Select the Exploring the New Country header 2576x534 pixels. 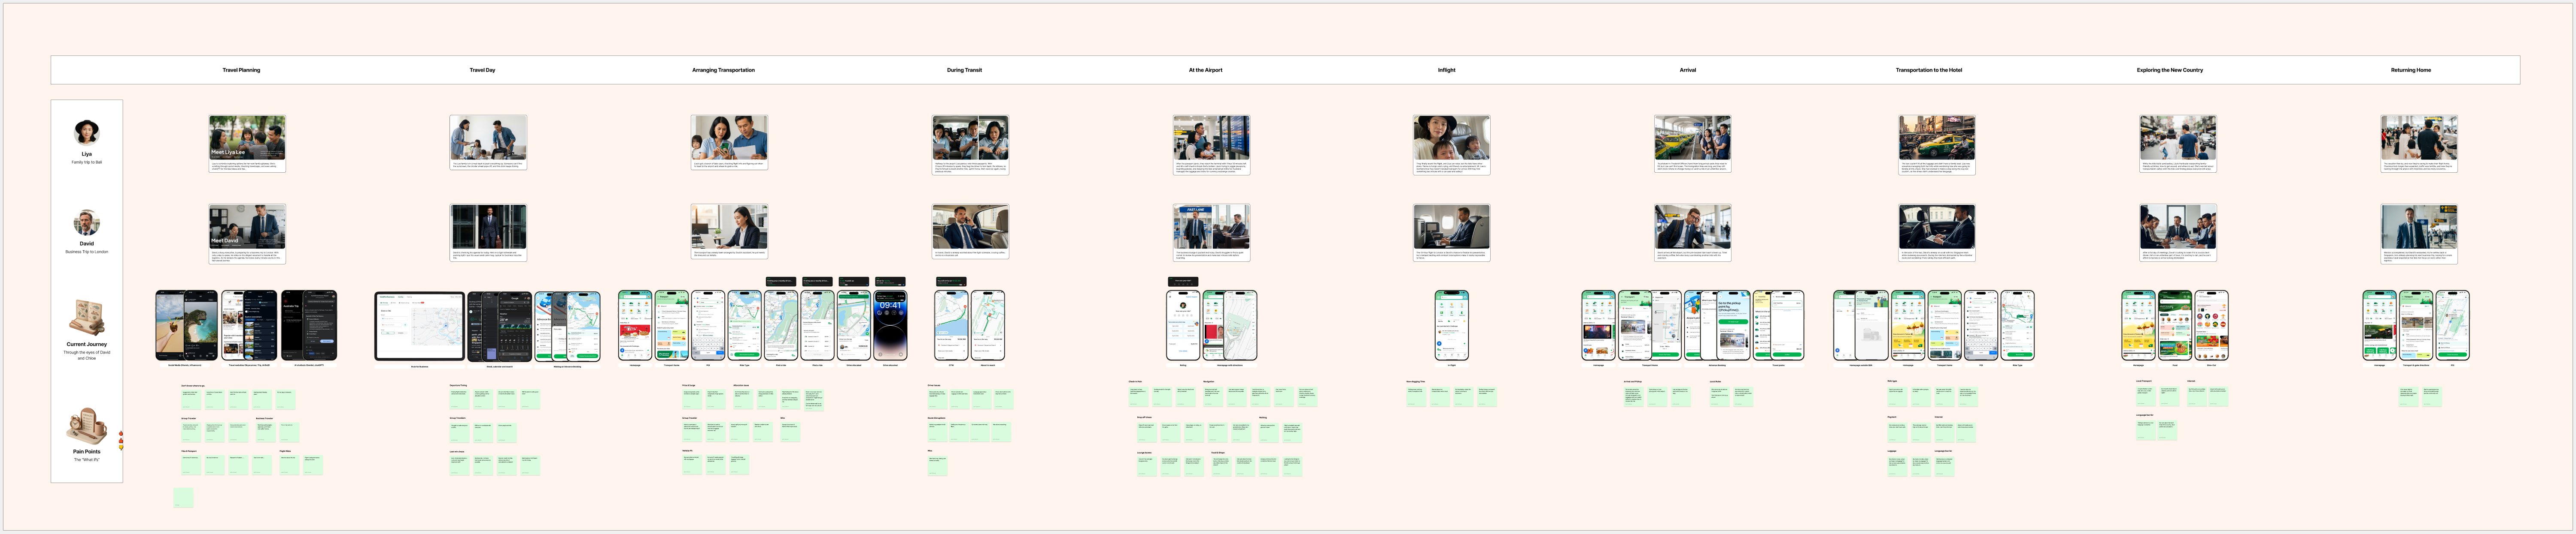2169,70
